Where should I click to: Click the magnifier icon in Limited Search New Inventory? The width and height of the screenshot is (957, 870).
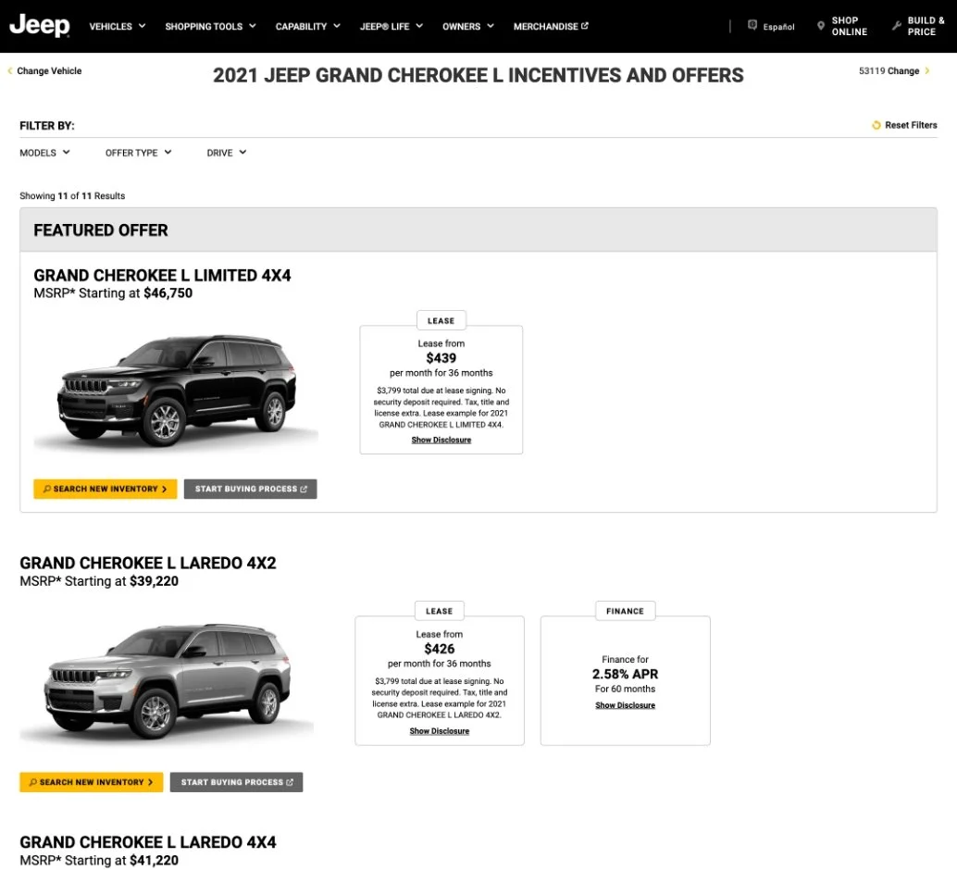pyautogui.click(x=47, y=489)
